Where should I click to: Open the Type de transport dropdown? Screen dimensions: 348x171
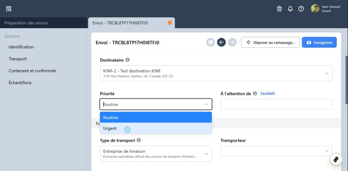tap(156, 153)
